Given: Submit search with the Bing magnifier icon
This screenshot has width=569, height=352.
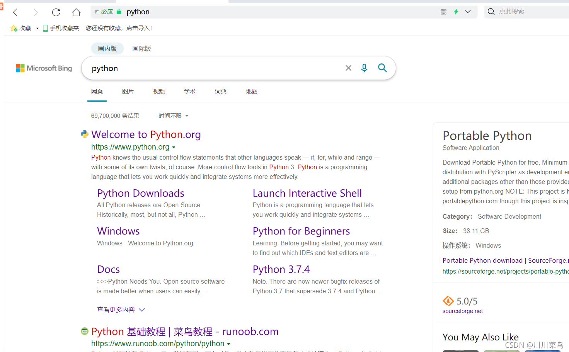Looking at the screenshot, I should (382, 68).
